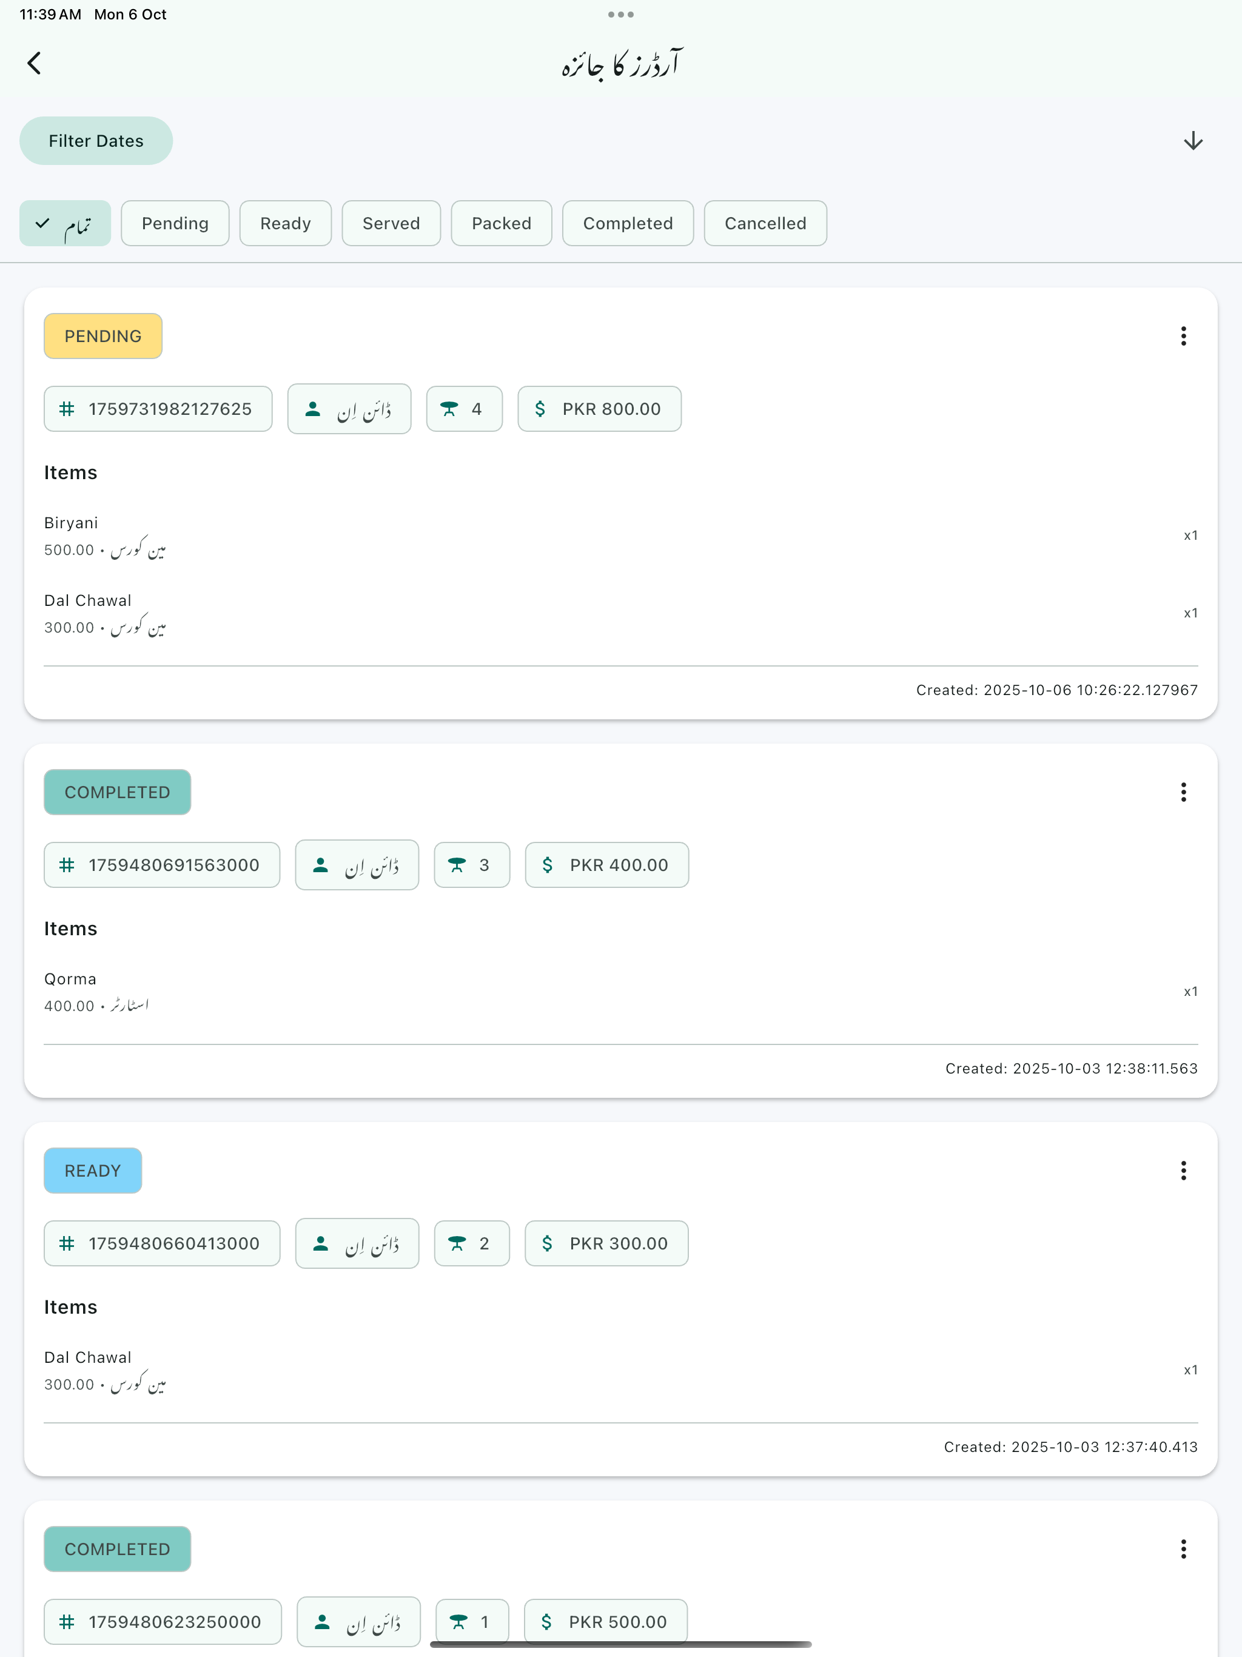This screenshot has width=1242, height=1657.
Task: Click Dal Chawal item in READY order
Action: (621, 1370)
